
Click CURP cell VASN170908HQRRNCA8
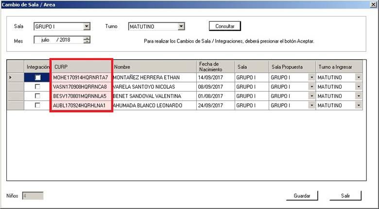pos(80,87)
